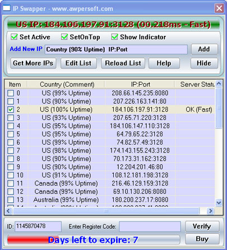
Task: Check item 13 Australia proxy checkbox
Action: (x=11, y=200)
